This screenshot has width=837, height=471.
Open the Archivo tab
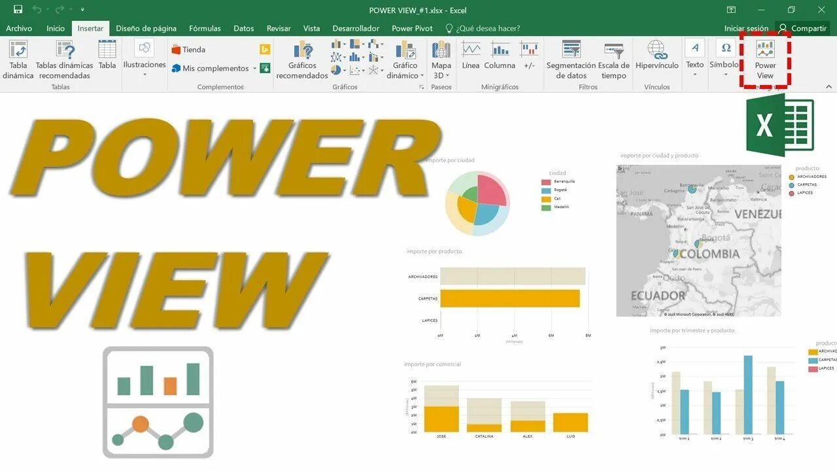pyautogui.click(x=19, y=28)
